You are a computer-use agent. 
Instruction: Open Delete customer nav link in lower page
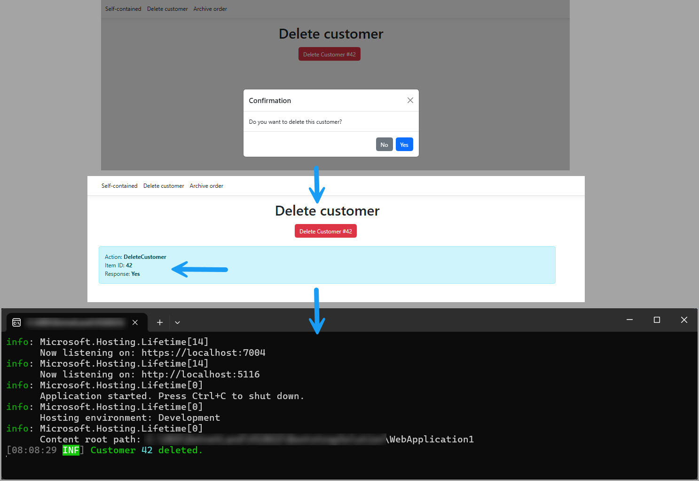[x=164, y=186]
